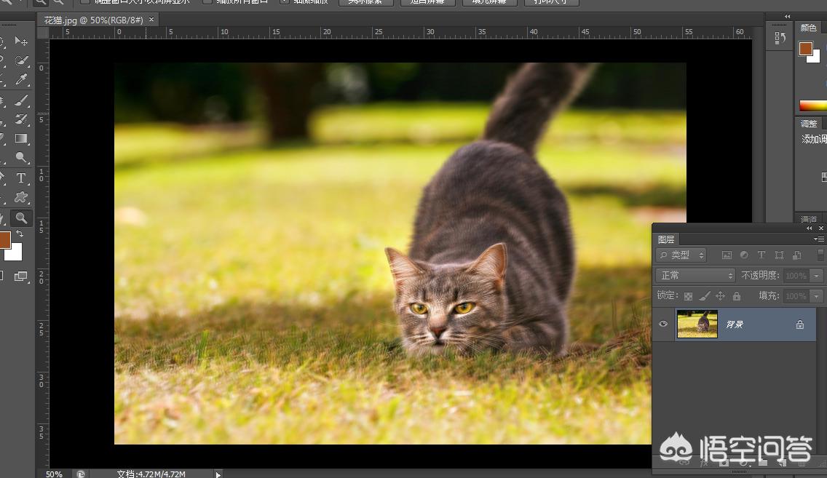
Task: Click the swap foreground/background colors icon
Action: (x=20, y=234)
